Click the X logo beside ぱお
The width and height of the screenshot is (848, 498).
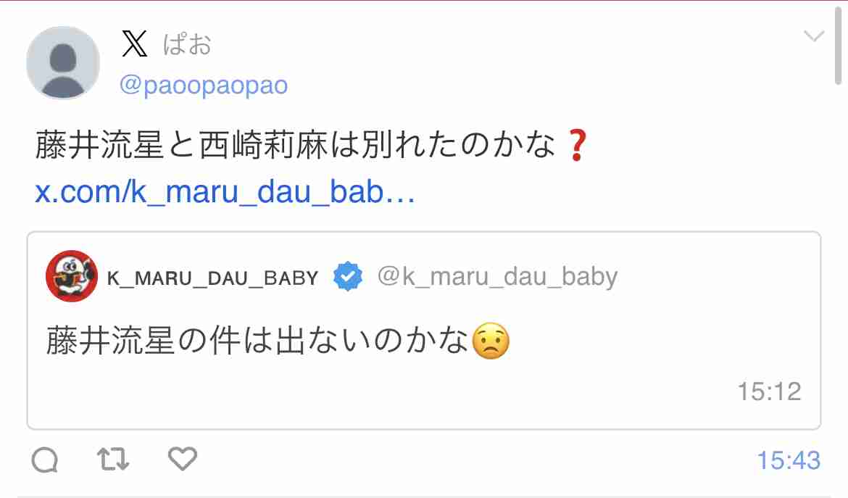pos(135,43)
